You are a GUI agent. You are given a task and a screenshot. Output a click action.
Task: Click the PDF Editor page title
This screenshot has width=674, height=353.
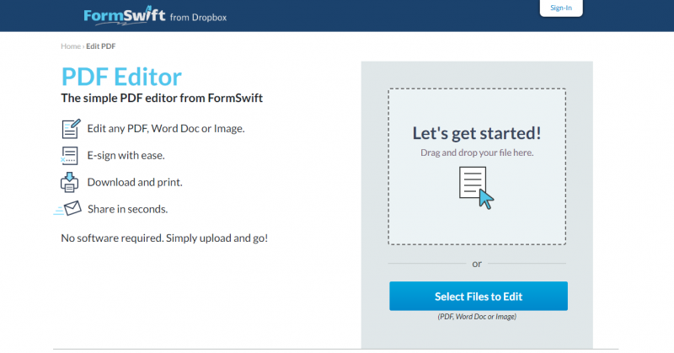coord(121,77)
